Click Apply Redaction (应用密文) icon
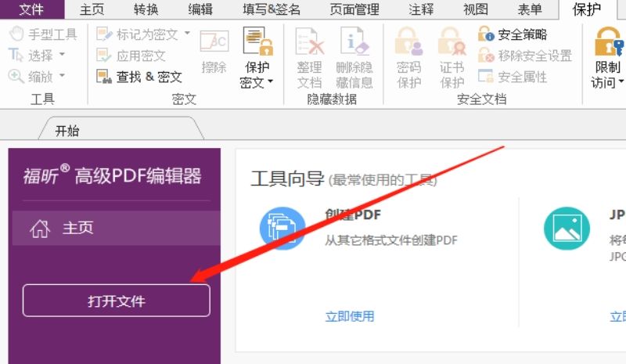Image resolution: width=626 pixels, height=364 pixels. point(104,55)
